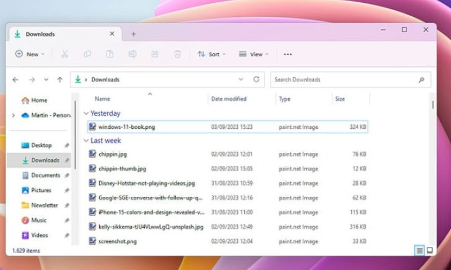
Task: Sort by Date modified column header
Action: 229,98
